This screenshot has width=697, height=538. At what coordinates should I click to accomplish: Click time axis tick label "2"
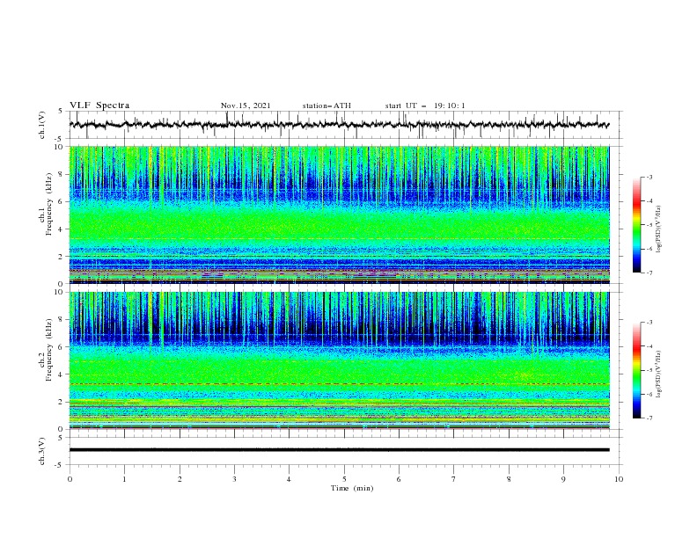click(x=180, y=479)
